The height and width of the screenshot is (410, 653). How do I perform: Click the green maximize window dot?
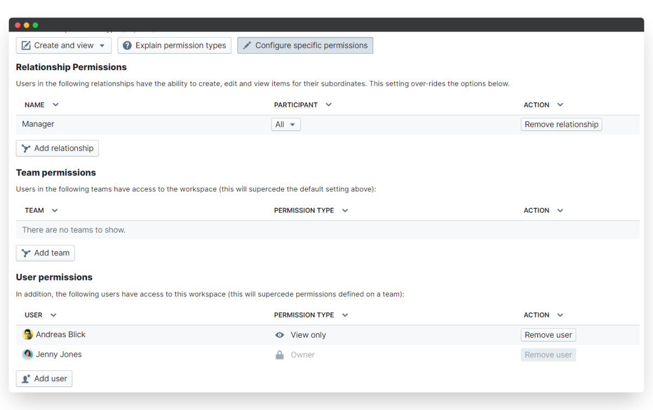click(x=35, y=25)
